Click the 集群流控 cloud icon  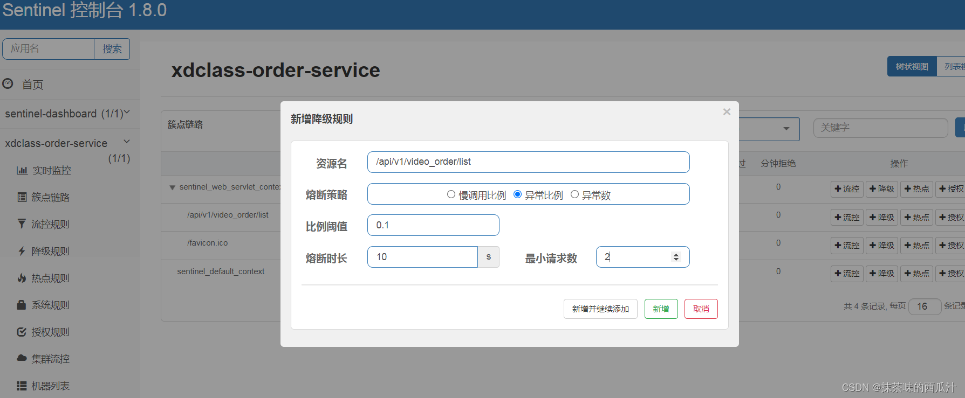22,358
